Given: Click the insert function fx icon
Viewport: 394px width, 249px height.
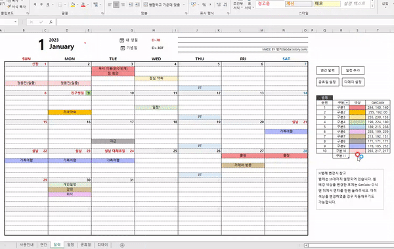Looking at the screenshot, I should pos(51,22).
